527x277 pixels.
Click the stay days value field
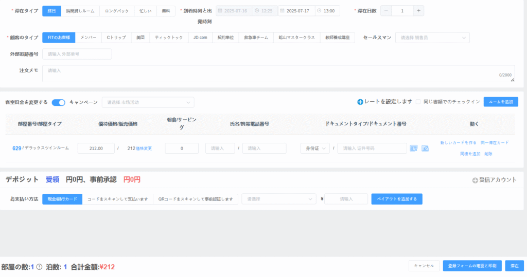402,11
